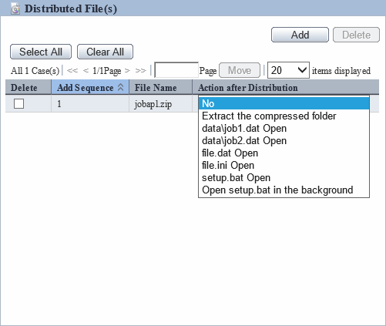Select No in the action list
386x326 pixels.
tap(284, 103)
